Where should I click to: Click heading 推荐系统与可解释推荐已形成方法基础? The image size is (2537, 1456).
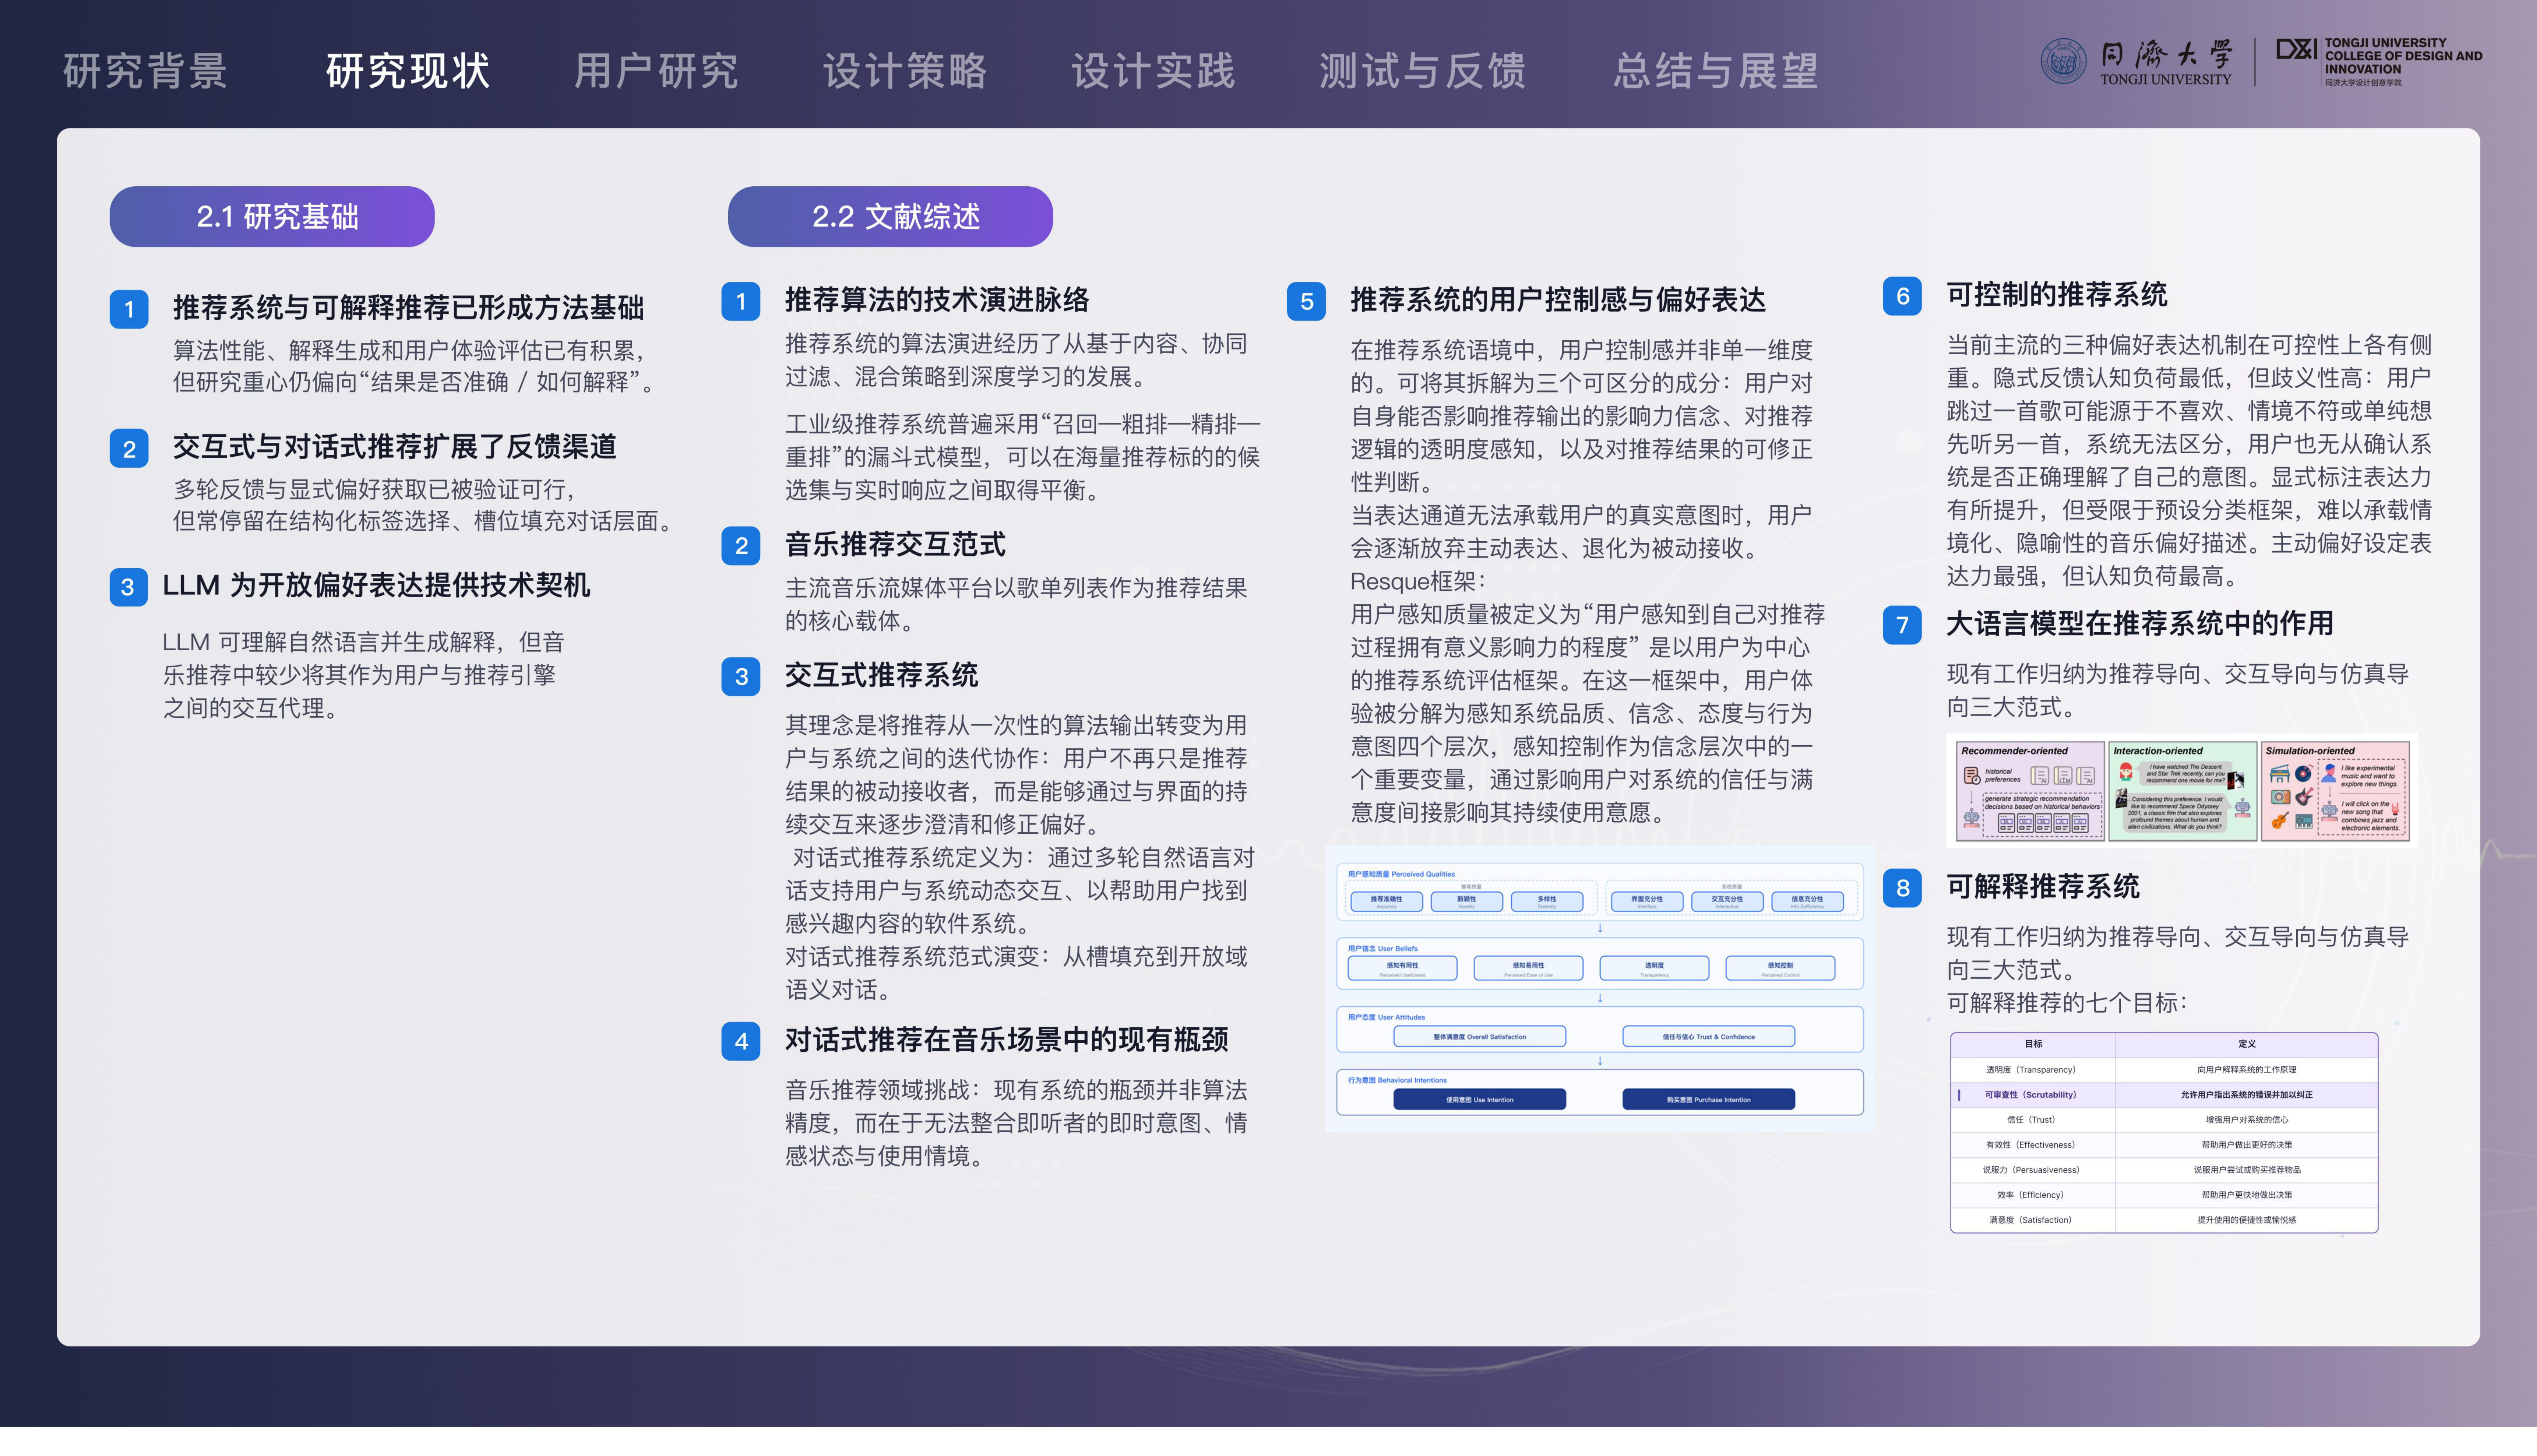tap(408, 308)
